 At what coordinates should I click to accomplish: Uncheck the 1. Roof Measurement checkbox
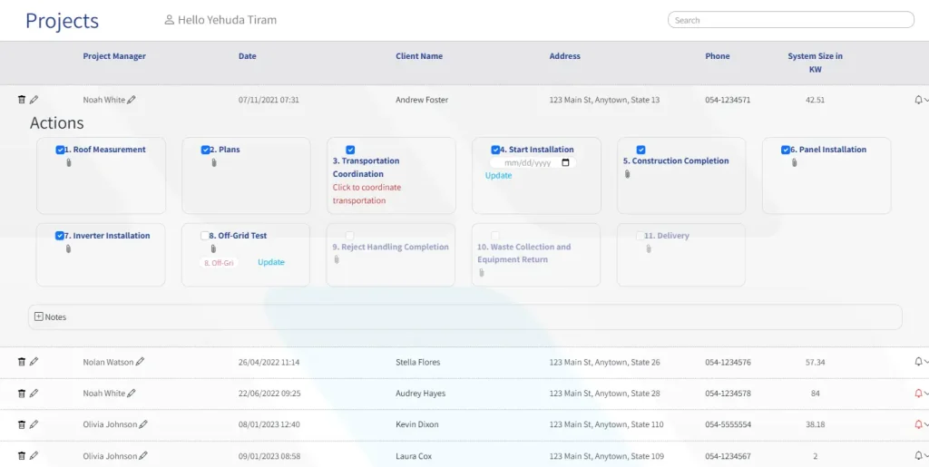60,150
